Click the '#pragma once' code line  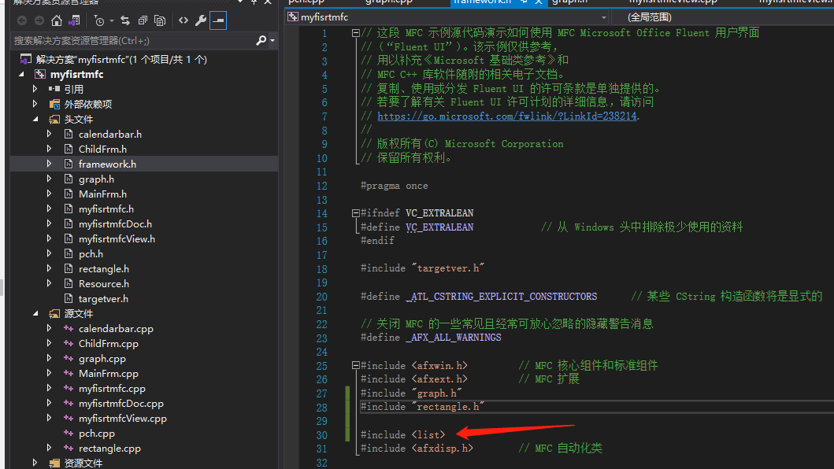coord(394,186)
